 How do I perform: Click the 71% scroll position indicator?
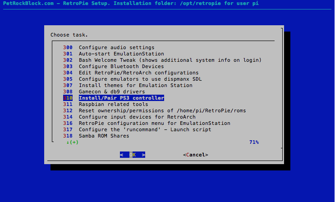tap(254, 142)
